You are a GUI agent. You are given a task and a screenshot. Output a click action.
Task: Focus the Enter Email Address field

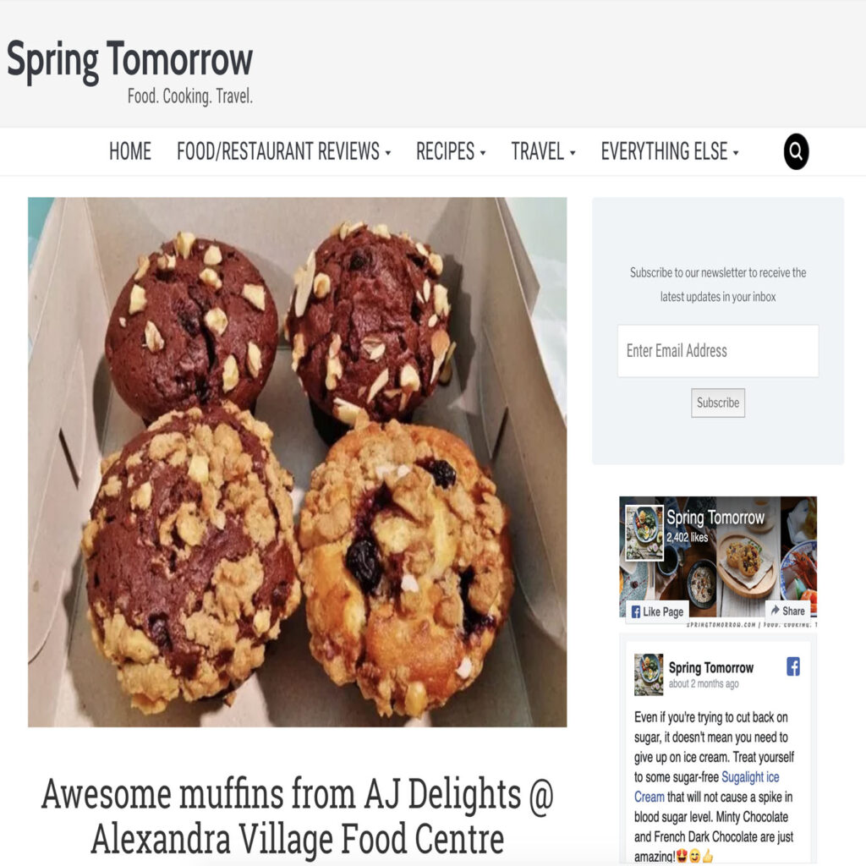(x=717, y=351)
